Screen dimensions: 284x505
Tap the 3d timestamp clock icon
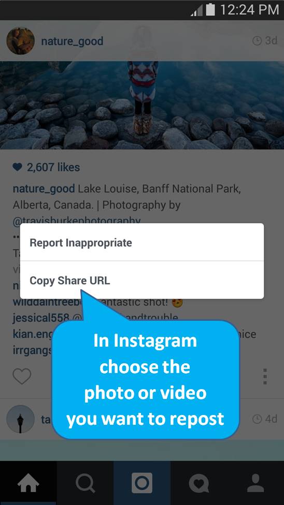(x=257, y=41)
